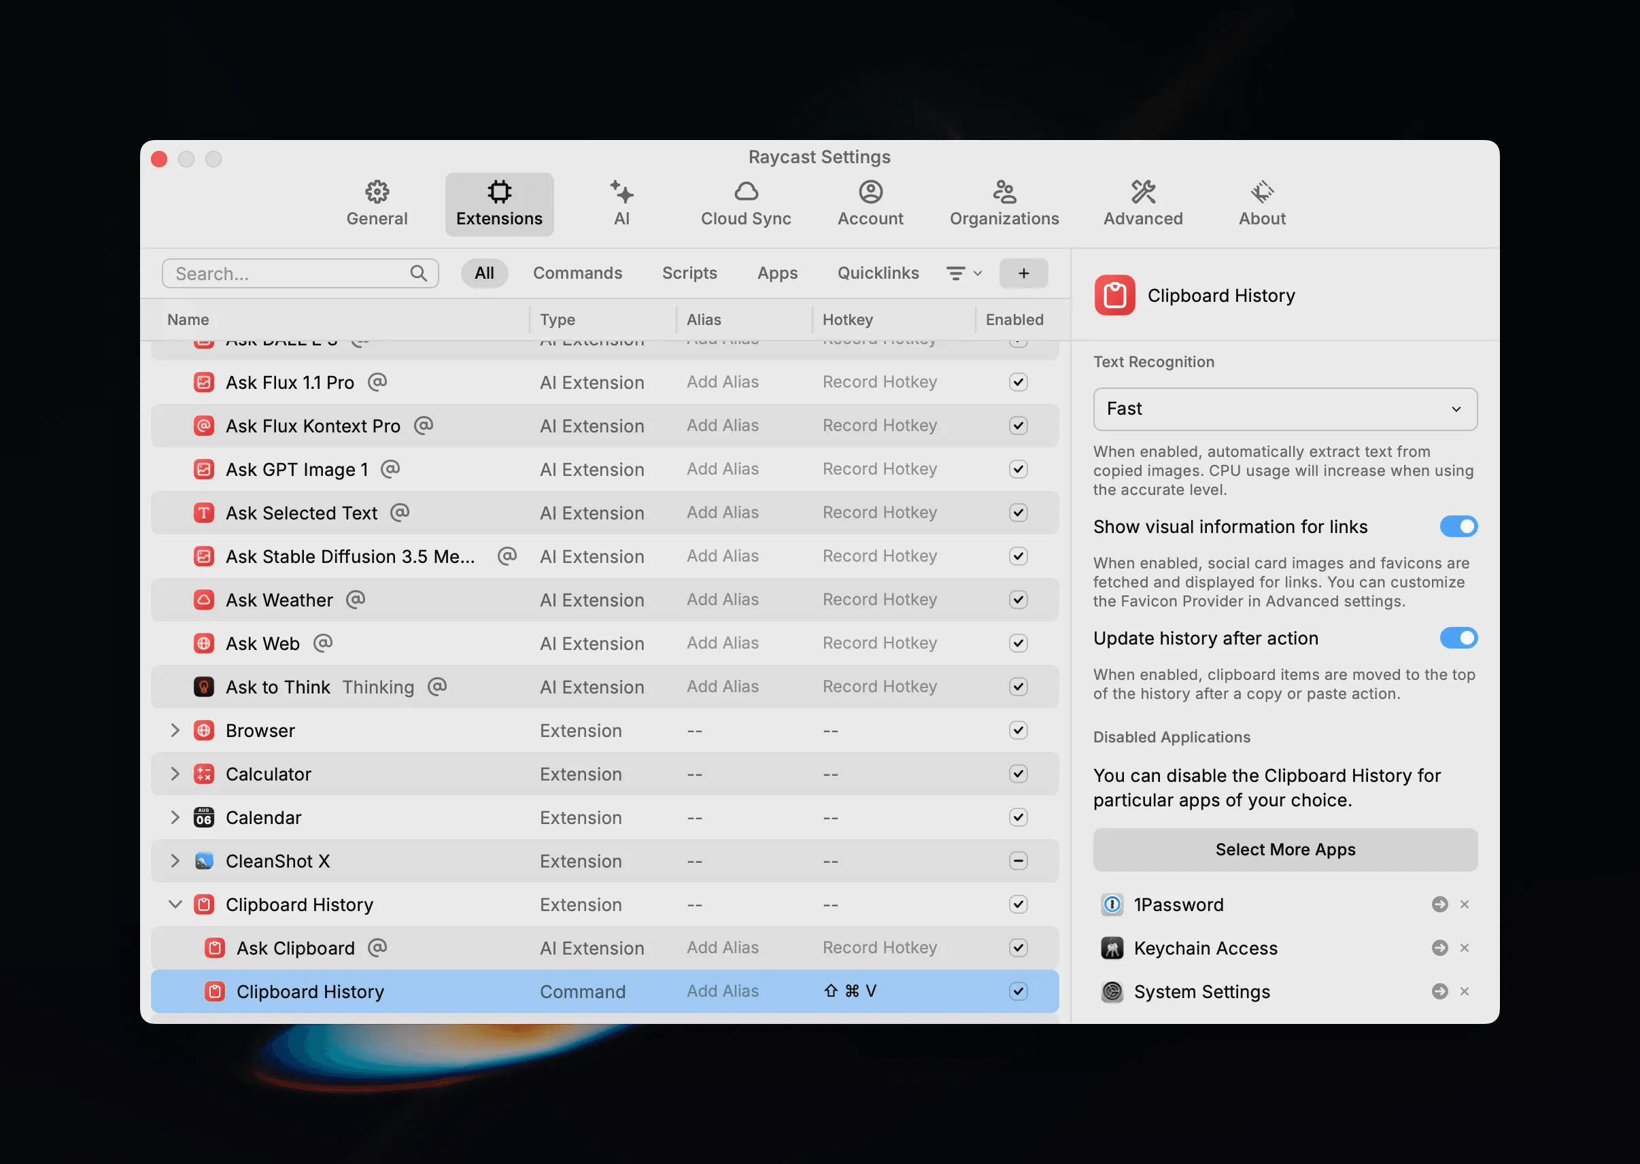Switch to the AI settings tab
1640x1164 pixels.
(621, 204)
